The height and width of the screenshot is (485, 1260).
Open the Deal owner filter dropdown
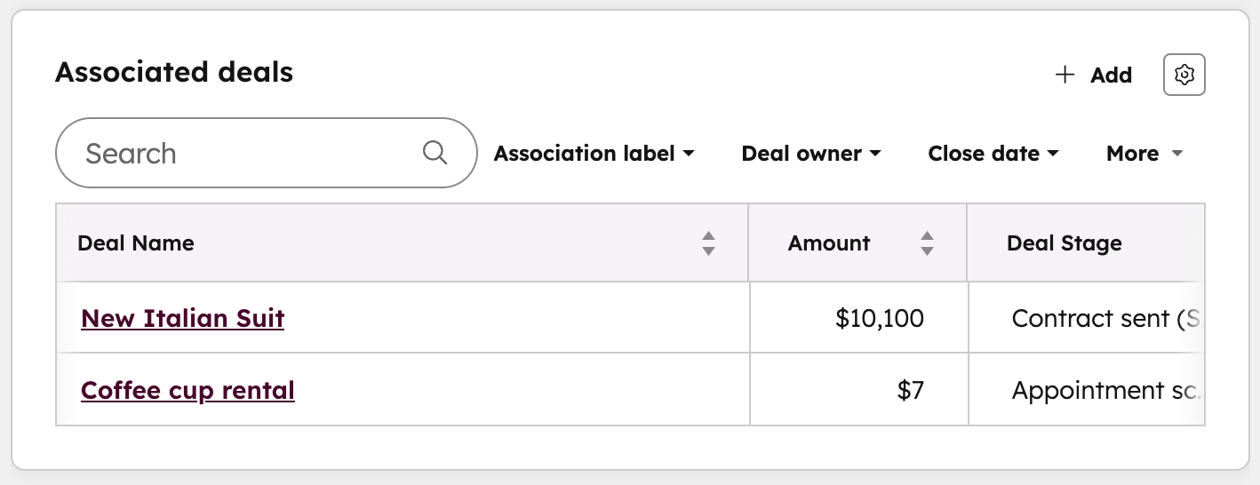click(x=810, y=154)
